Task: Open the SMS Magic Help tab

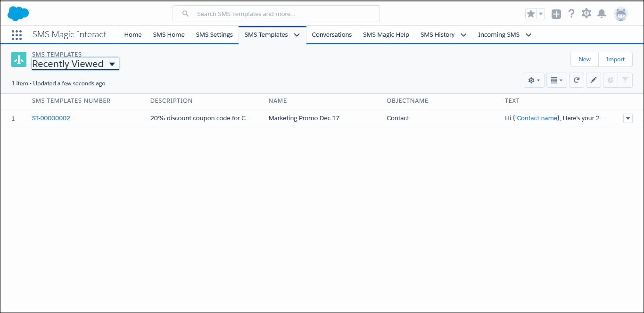Action: pyautogui.click(x=386, y=35)
